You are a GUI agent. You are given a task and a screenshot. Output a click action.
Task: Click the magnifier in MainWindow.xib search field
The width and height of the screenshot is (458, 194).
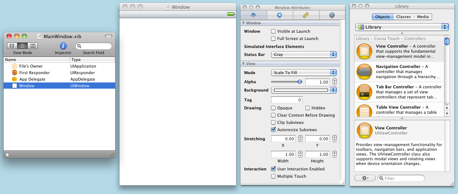point(79,46)
